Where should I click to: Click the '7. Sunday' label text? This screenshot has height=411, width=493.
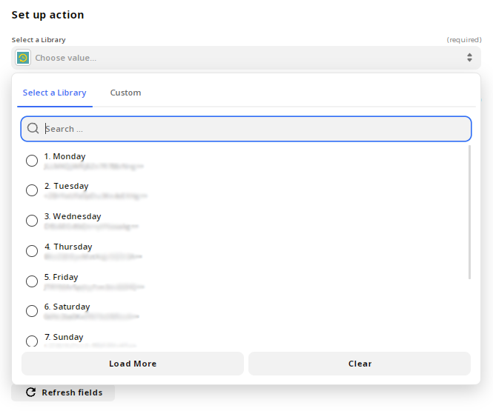coord(64,337)
